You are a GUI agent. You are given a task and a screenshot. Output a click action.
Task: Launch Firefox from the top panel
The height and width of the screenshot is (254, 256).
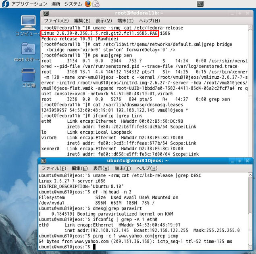tap(88, 4)
